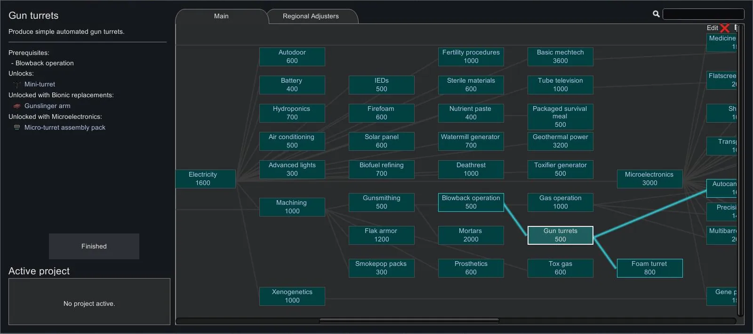This screenshot has width=753, height=334.
Task: Select the Blowback operation research node
Action: (x=471, y=202)
